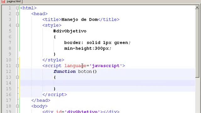This screenshot has width=201, height=113.
Task: Collapse the body fold on line 18
Action: [x=18, y=106]
